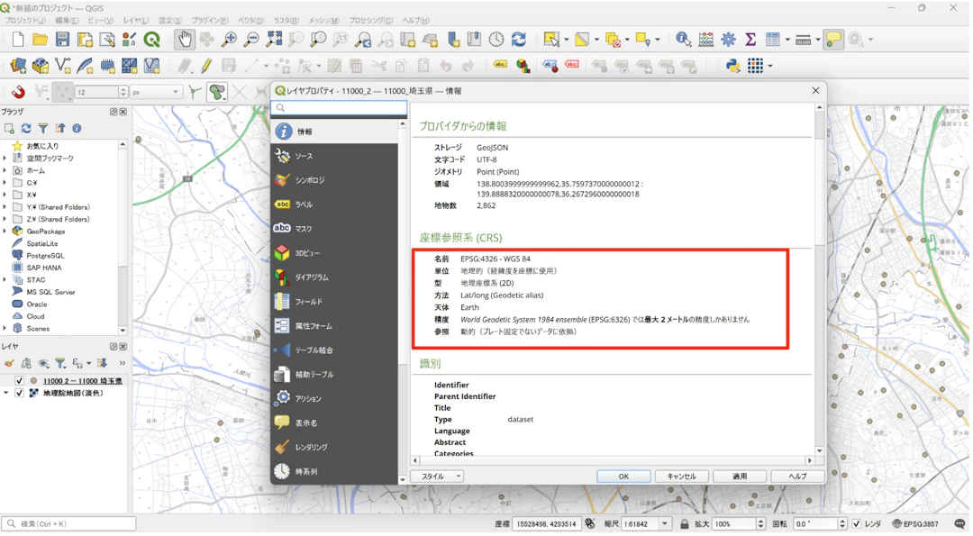Click the OK button

click(623, 477)
